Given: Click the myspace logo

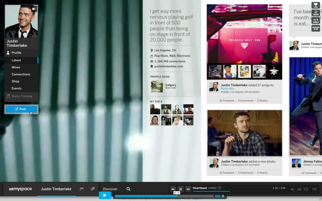Looking at the screenshot, I should click(x=20, y=189).
